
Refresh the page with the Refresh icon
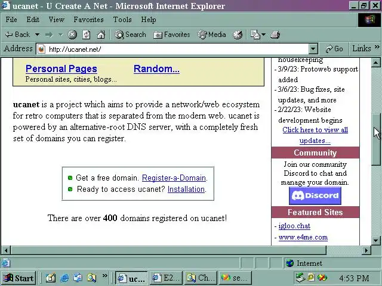[x=87, y=35]
